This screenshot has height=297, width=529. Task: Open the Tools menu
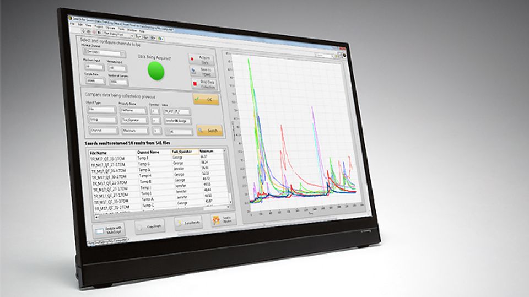coord(121,29)
